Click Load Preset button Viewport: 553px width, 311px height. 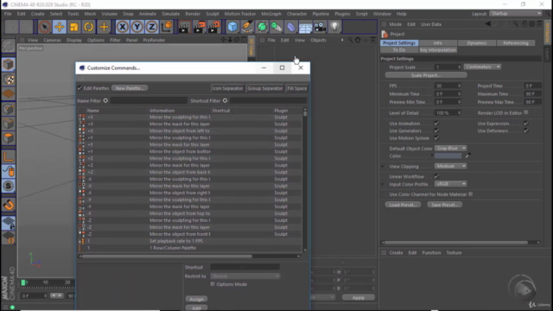pyautogui.click(x=403, y=205)
